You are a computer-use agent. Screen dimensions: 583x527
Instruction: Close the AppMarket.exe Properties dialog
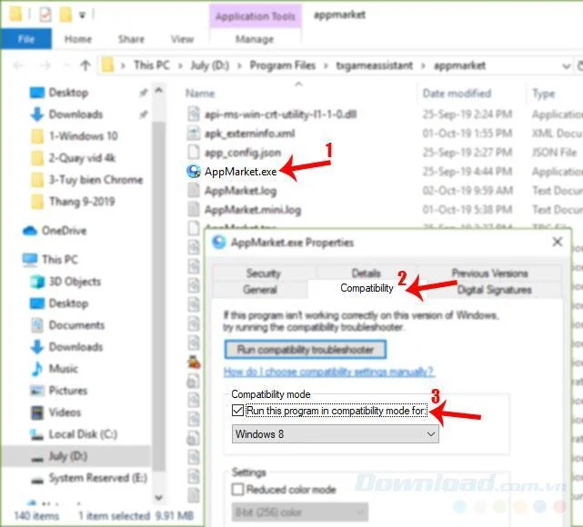point(557,242)
